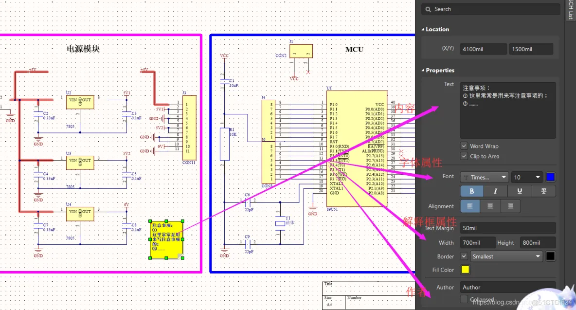Edit the Y location 1500mil field
Viewport: 576px width, 310px height.
[531, 49]
